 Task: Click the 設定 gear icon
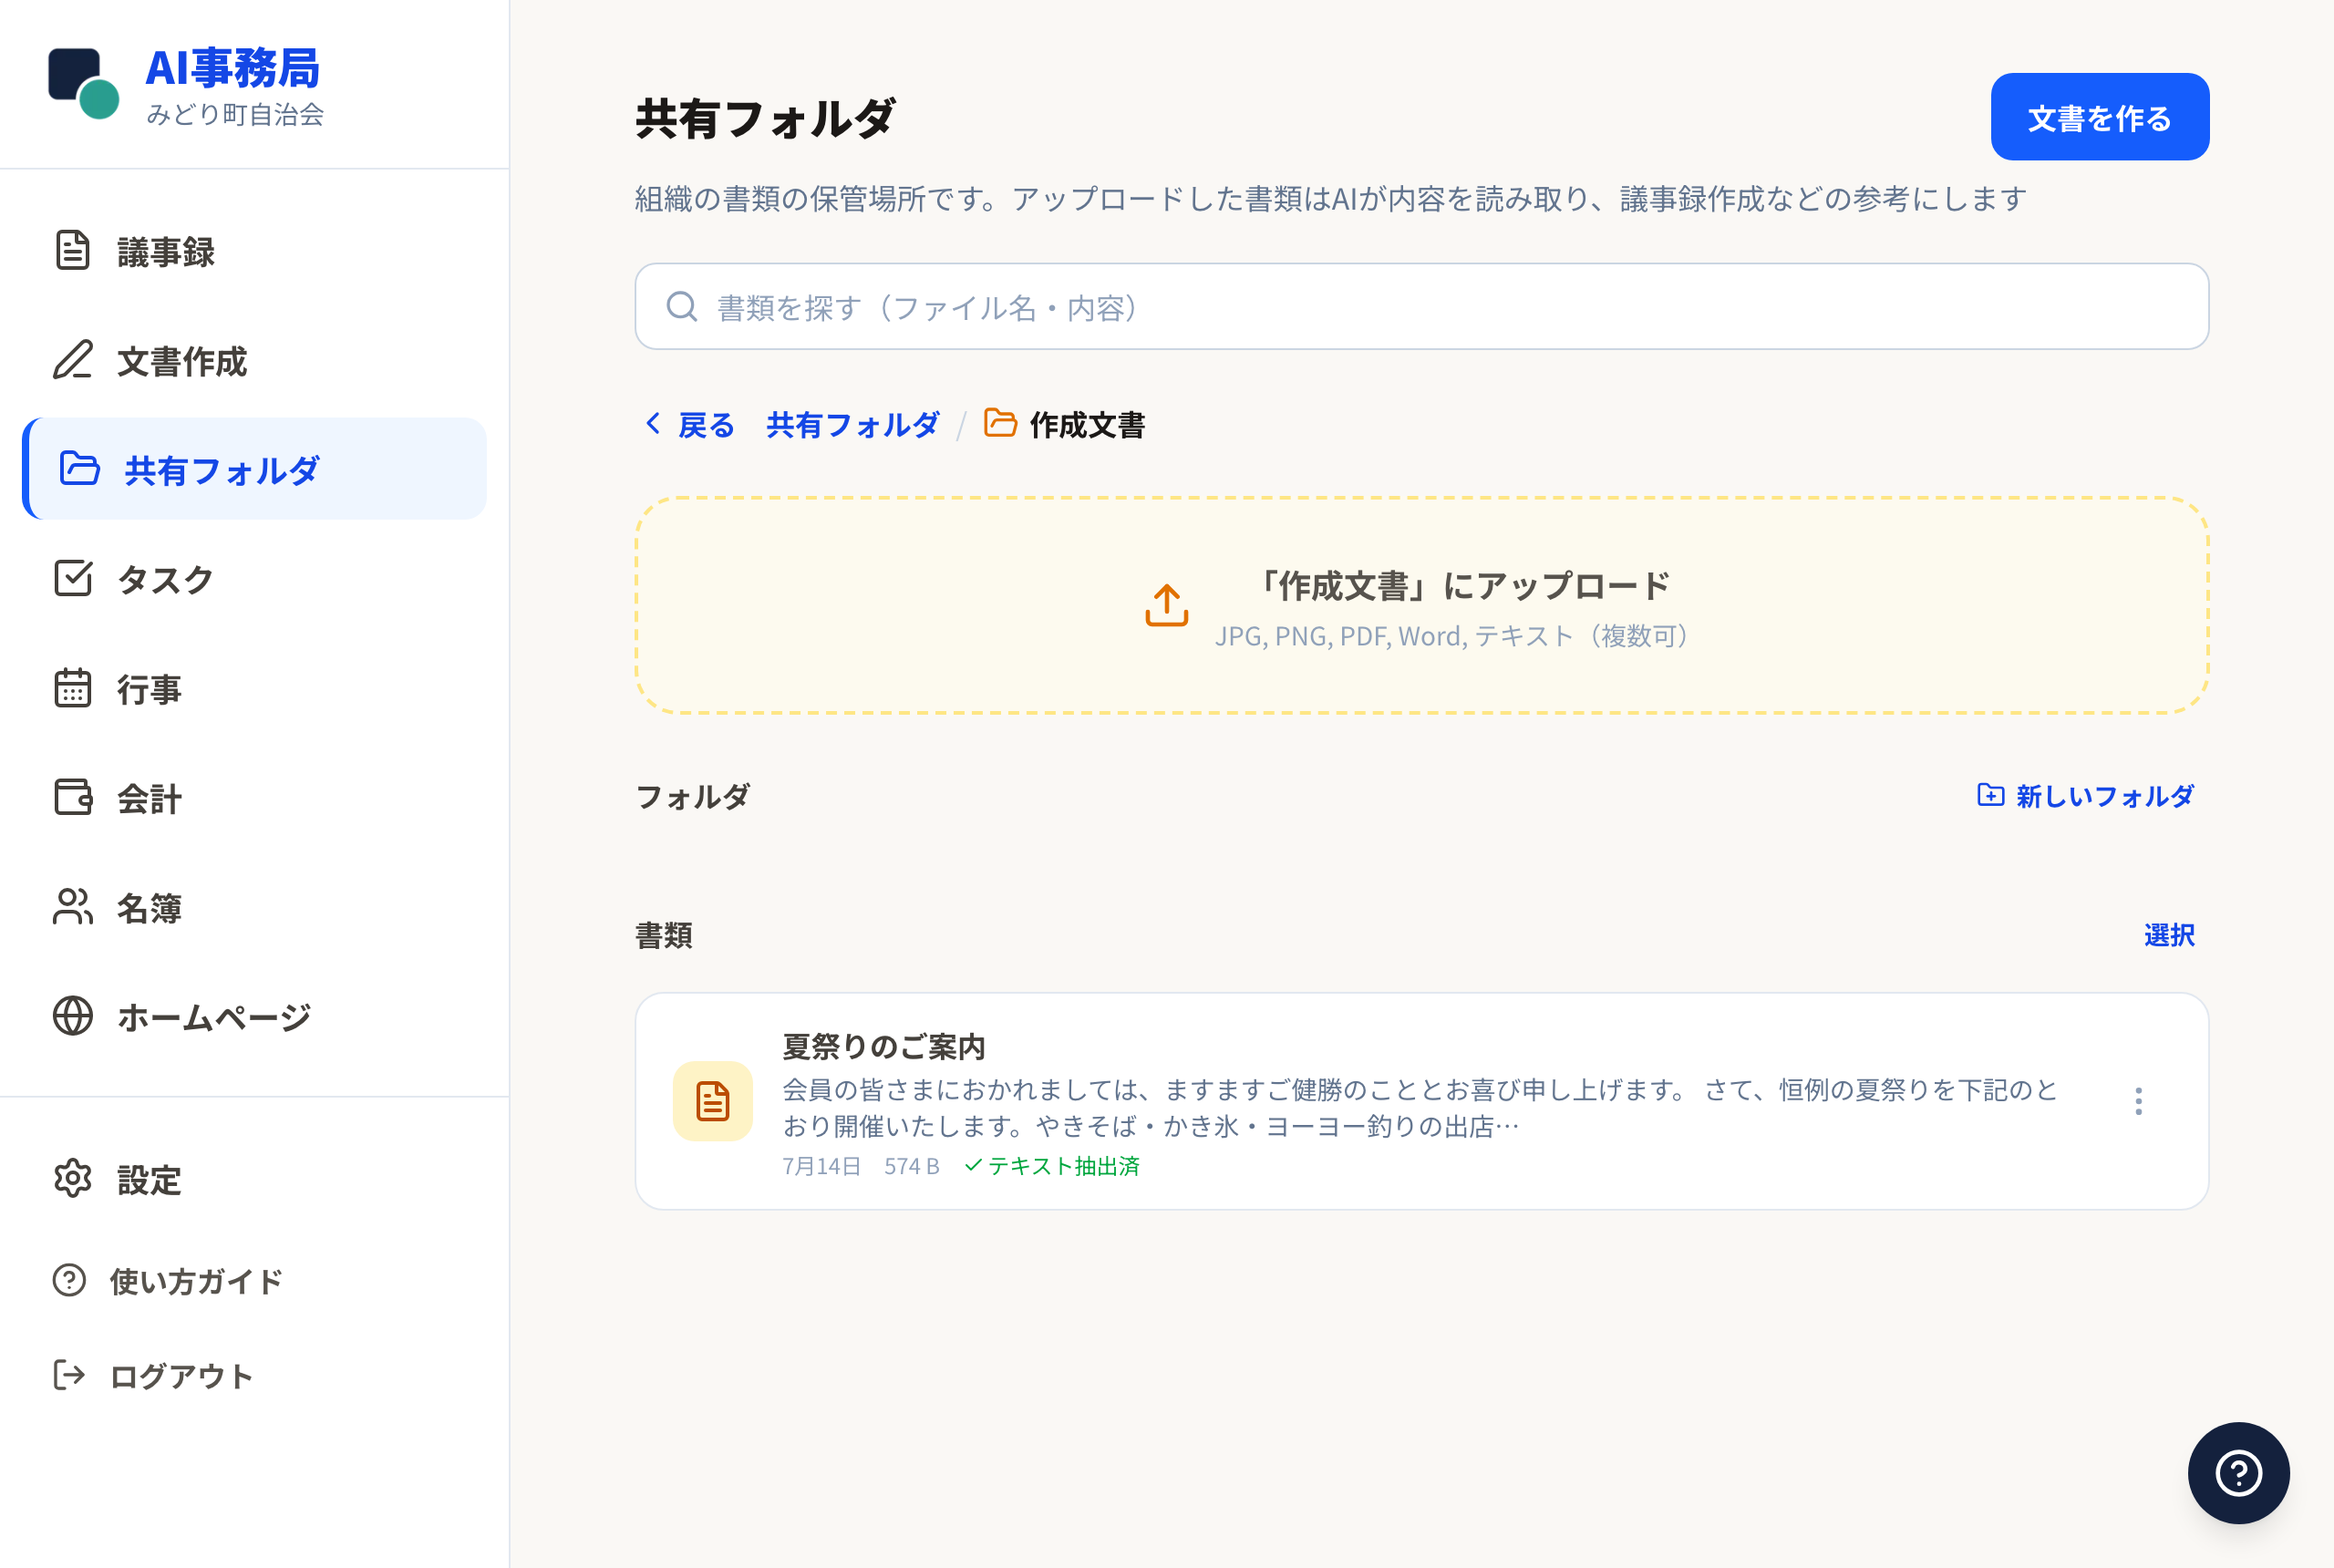(x=72, y=1179)
